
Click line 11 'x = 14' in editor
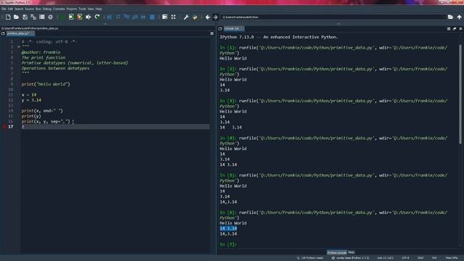29,95
